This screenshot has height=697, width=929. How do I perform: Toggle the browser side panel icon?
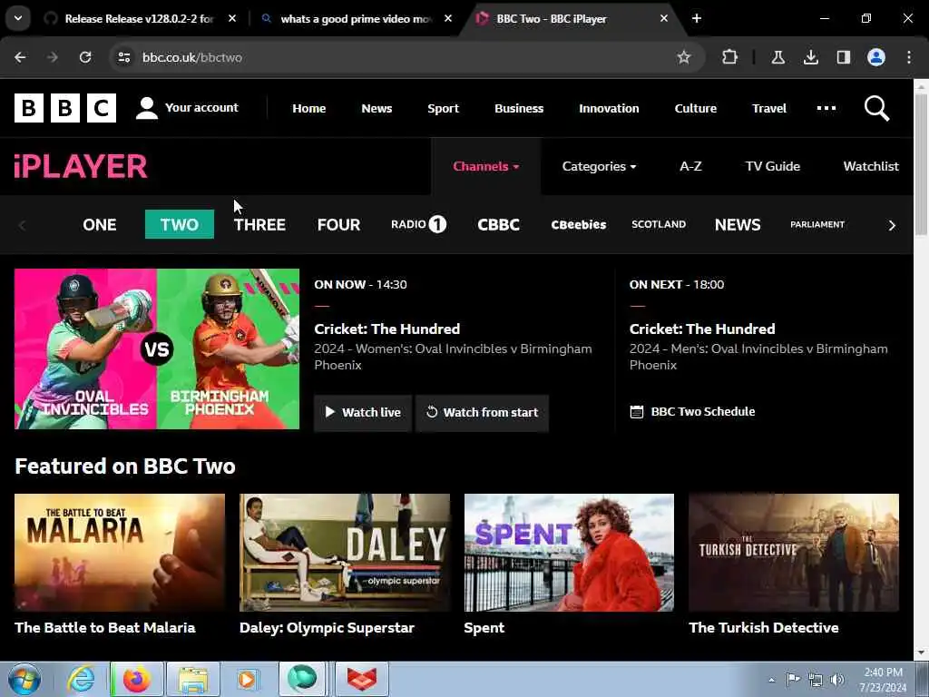coord(843,57)
